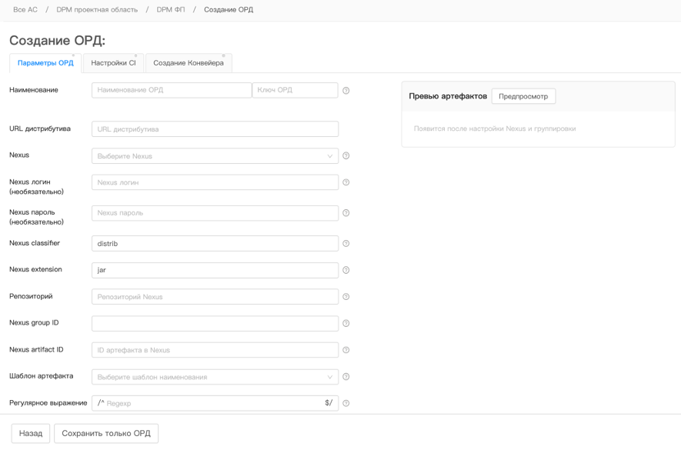Focus the URL дистрибутива input field
This screenshot has height=450, width=681.
tap(215, 129)
